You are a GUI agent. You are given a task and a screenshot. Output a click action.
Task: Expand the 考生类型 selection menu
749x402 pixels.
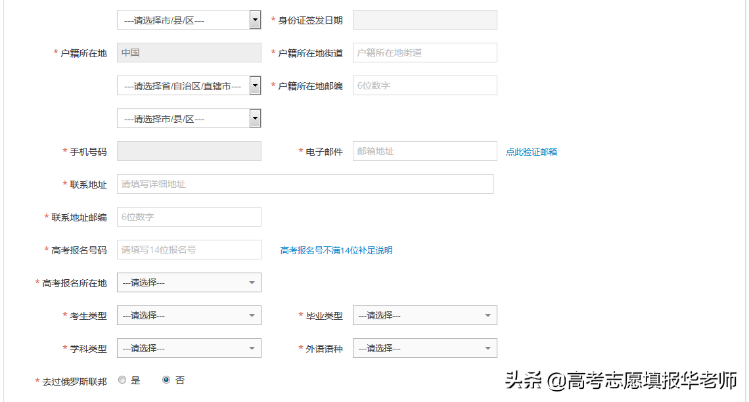pyautogui.click(x=189, y=315)
